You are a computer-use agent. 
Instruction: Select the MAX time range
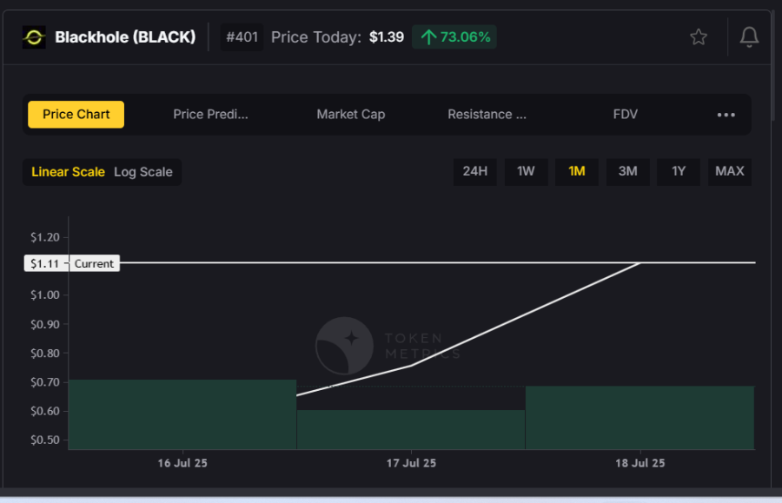pos(730,171)
